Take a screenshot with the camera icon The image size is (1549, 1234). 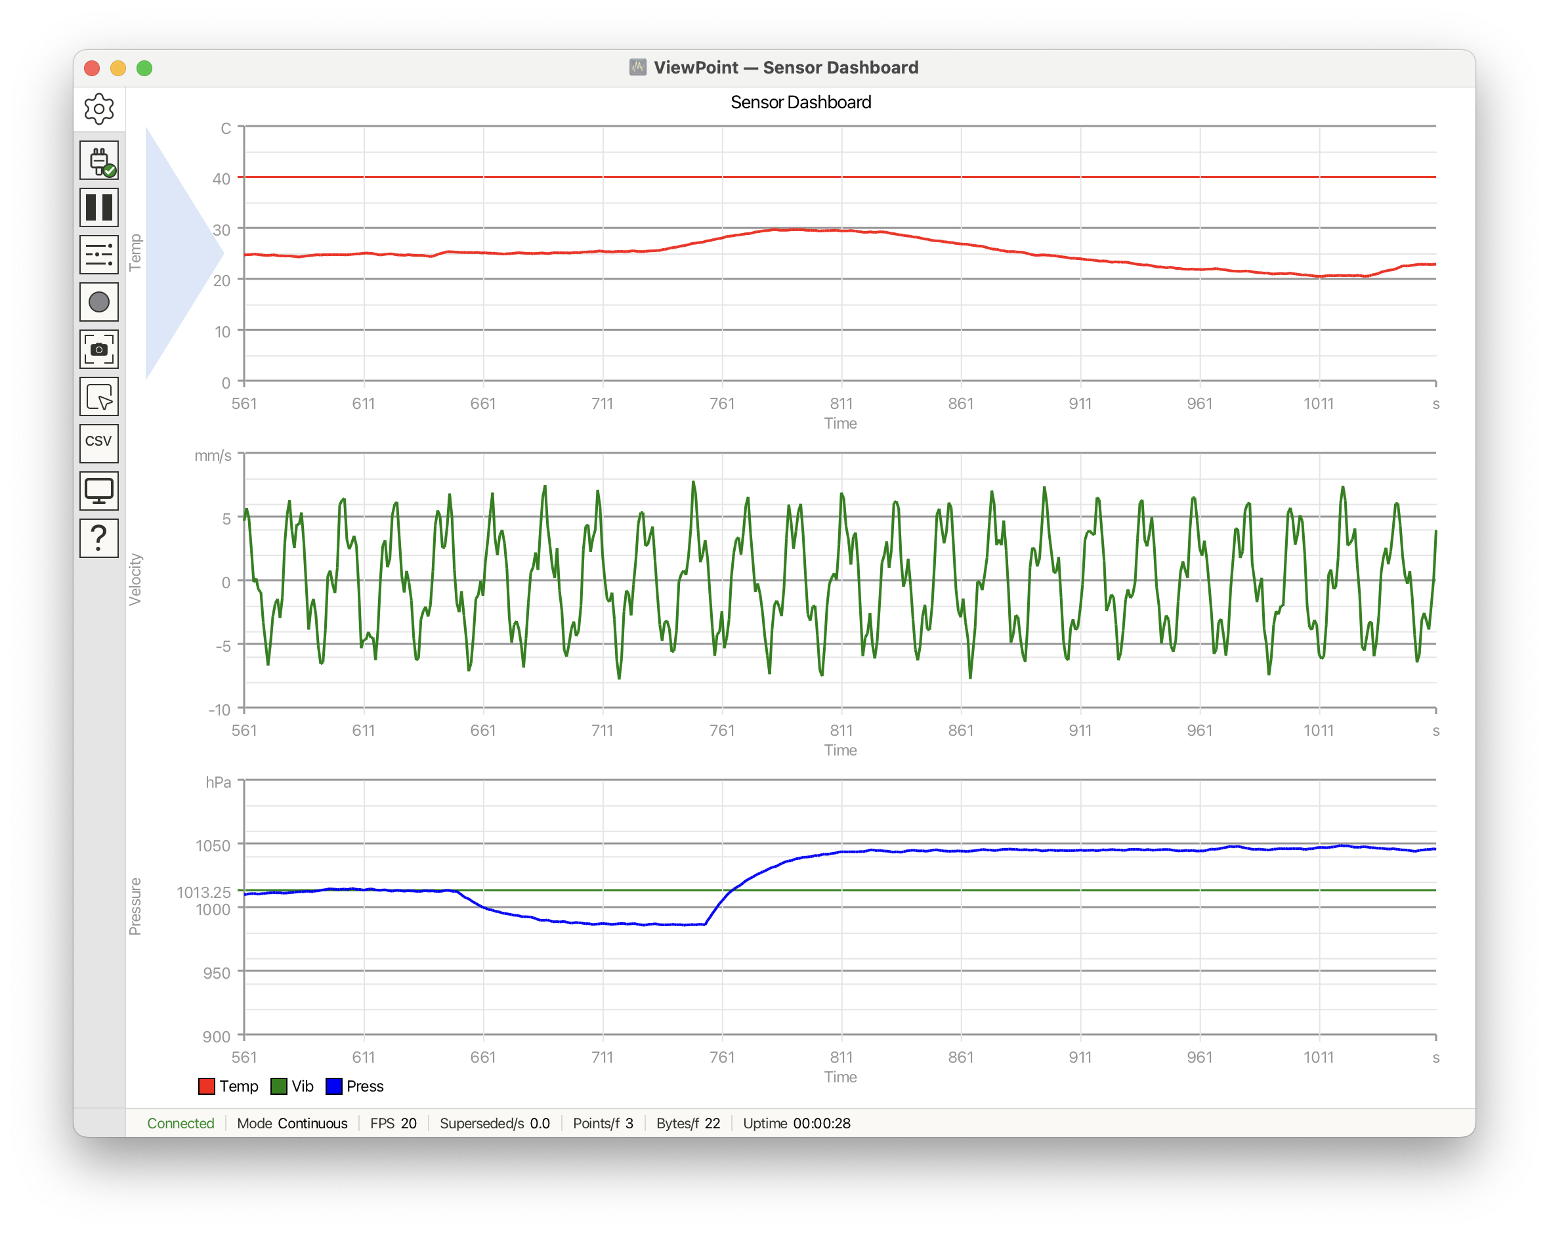click(99, 350)
